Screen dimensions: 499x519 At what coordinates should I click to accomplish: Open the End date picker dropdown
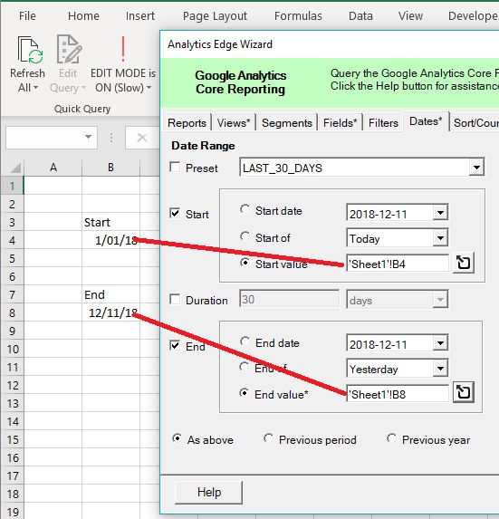[x=440, y=343]
